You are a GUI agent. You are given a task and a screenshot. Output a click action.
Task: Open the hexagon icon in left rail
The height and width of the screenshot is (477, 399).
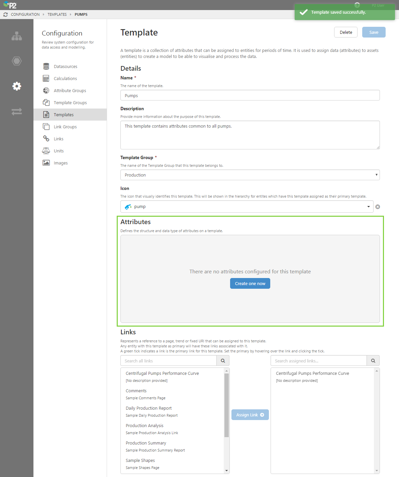click(x=16, y=61)
